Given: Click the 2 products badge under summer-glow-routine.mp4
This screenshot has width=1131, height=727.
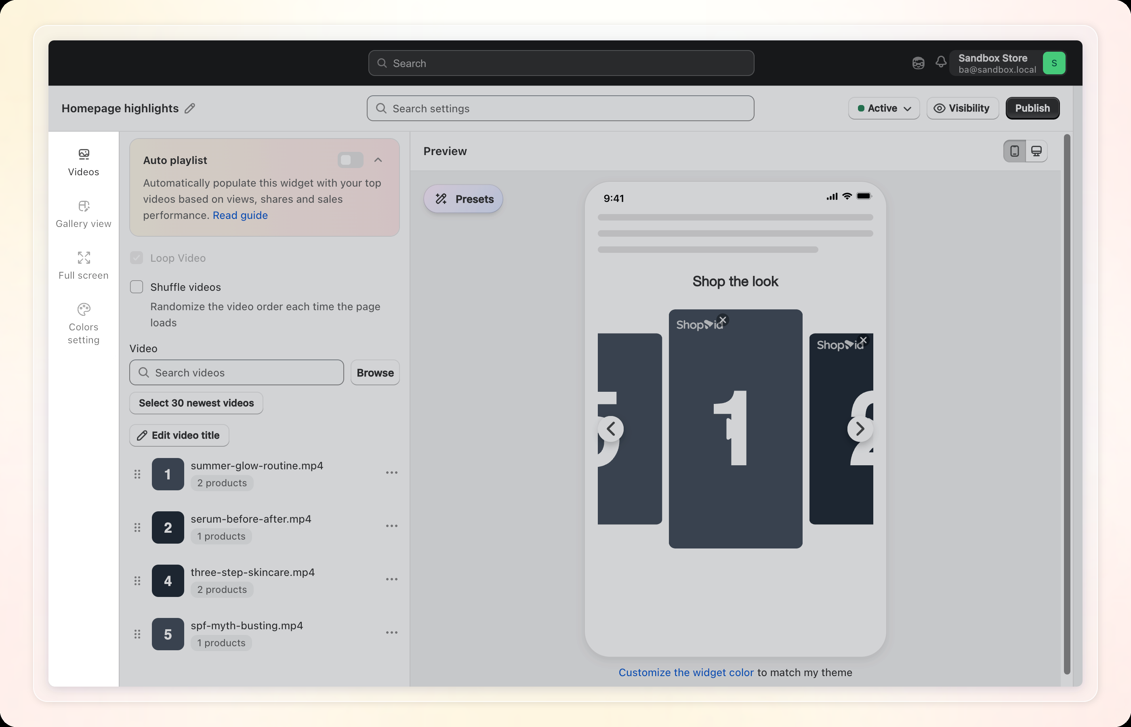Looking at the screenshot, I should (x=222, y=483).
